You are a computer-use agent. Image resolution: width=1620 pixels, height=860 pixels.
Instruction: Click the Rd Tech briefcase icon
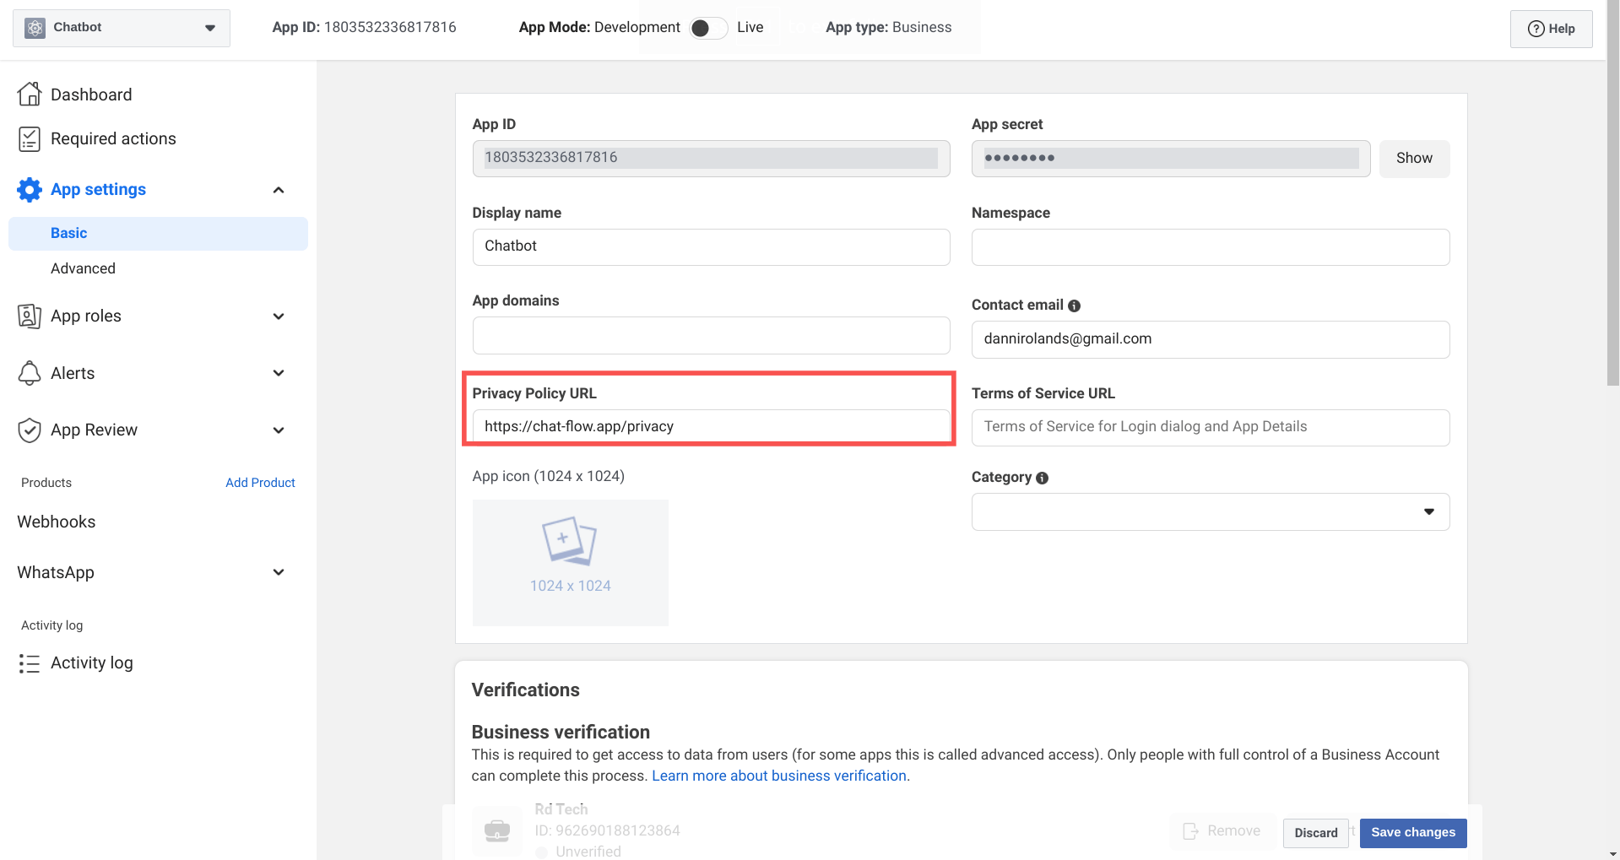(x=497, y=830)
